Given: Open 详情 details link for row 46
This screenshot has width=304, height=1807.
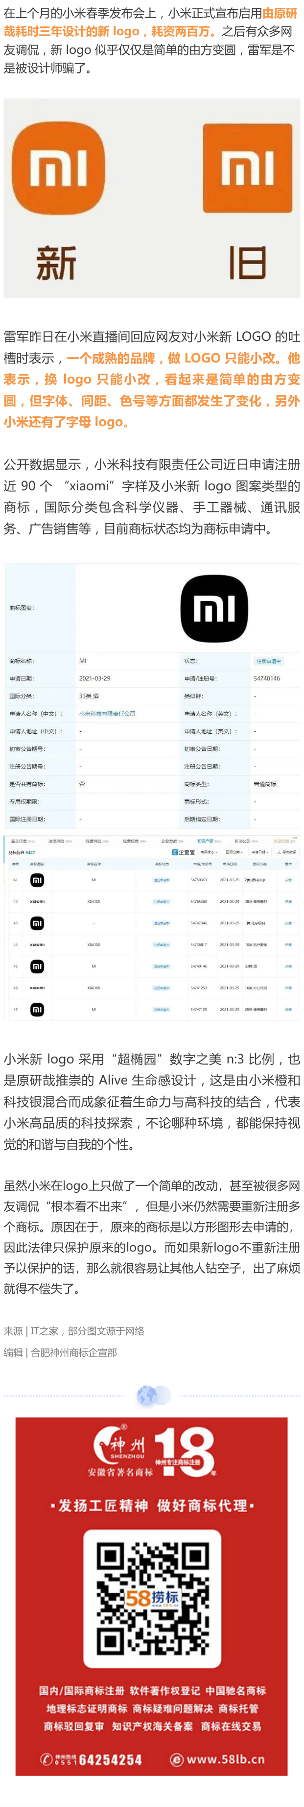Looking at the screenshot, I should pos(288,988).
